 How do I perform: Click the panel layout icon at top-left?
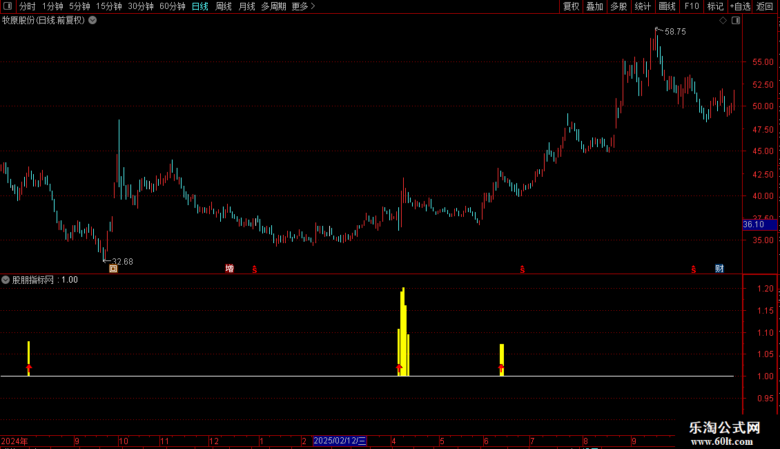coord(8,6)
